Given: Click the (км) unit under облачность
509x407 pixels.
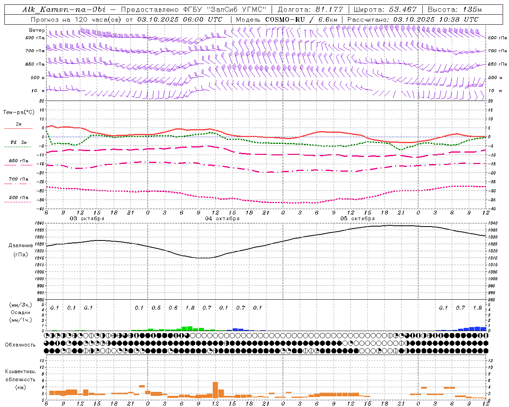Looking at the screenshot, I should click(x=20, y=387).
